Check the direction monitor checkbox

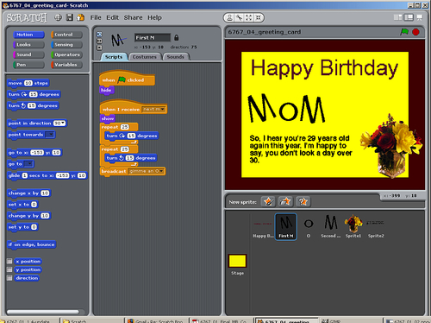[9, 278]
